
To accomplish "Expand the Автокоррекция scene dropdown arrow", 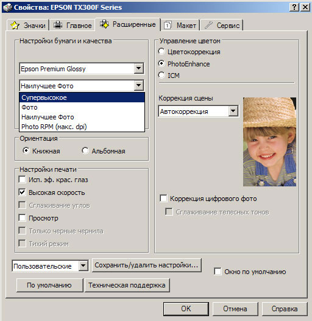I will pyautogui.click(x=233, y=111).
